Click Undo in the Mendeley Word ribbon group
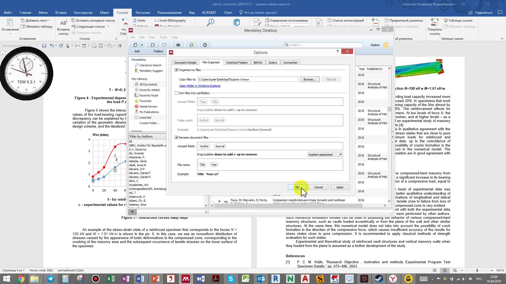Viewport: 506px width, 284px height. [x=139, y=21]
